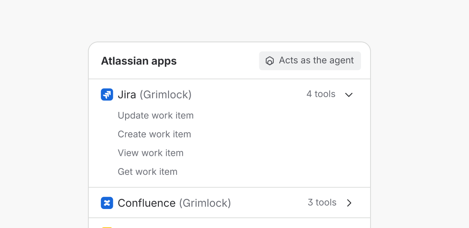Click the Confluence (Grimlock) label
This screenshot has width=469, height=228.
175,203
